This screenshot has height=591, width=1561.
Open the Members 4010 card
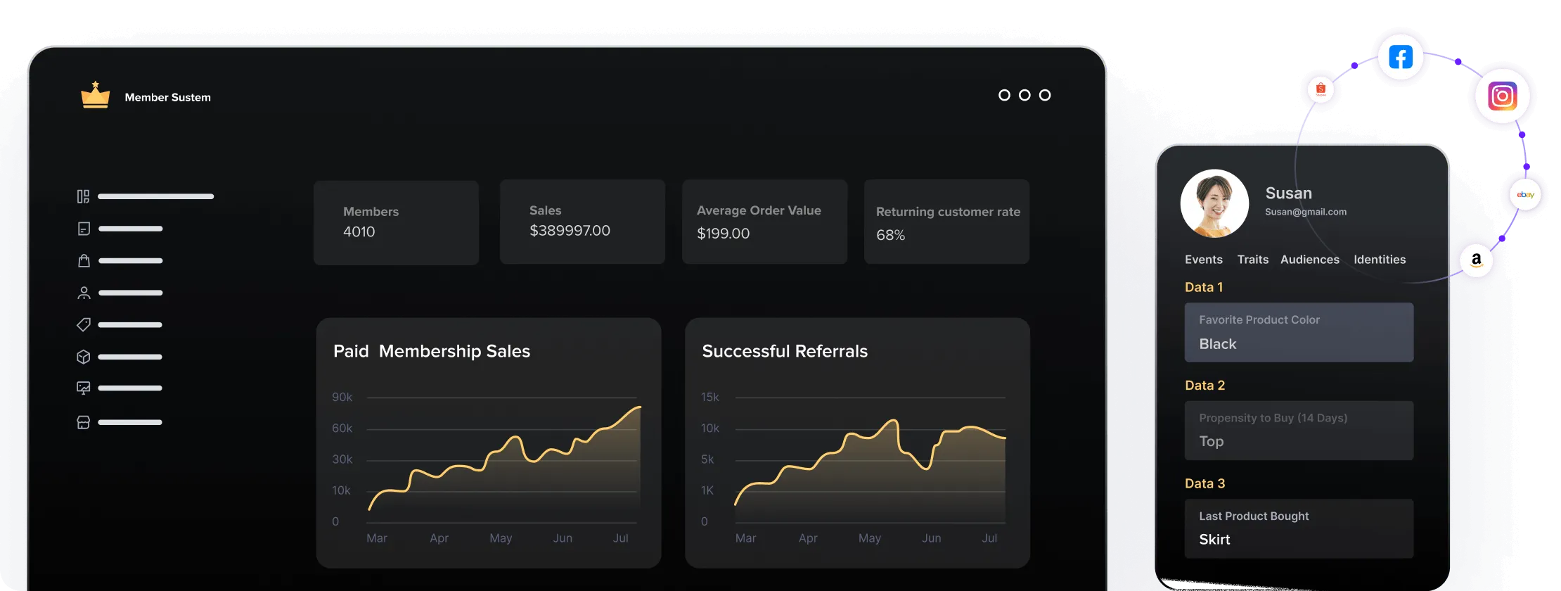[x=396, y=222]
